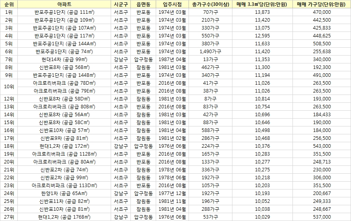This screenshot has height=221, width=351.
Task: Click the 총가구수(30이상) column header
Action: pos(210,4)
